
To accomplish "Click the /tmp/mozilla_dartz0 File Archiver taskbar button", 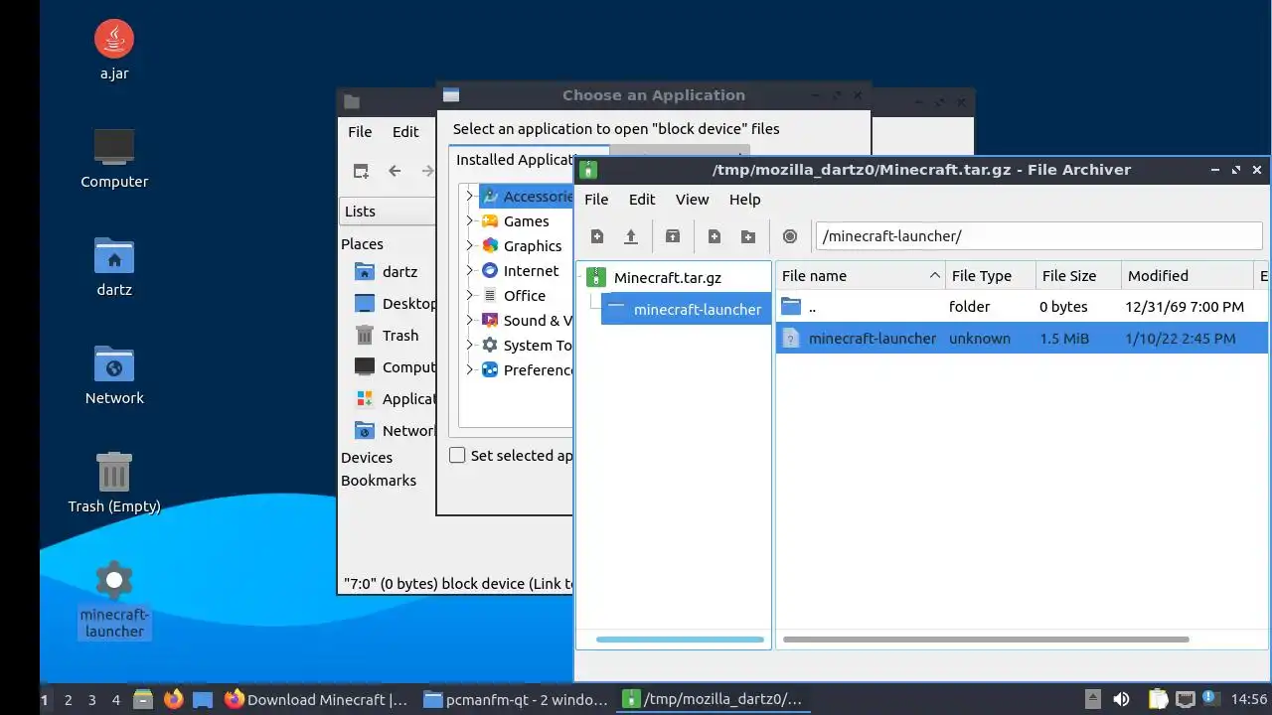I will (x=713, y=699).
